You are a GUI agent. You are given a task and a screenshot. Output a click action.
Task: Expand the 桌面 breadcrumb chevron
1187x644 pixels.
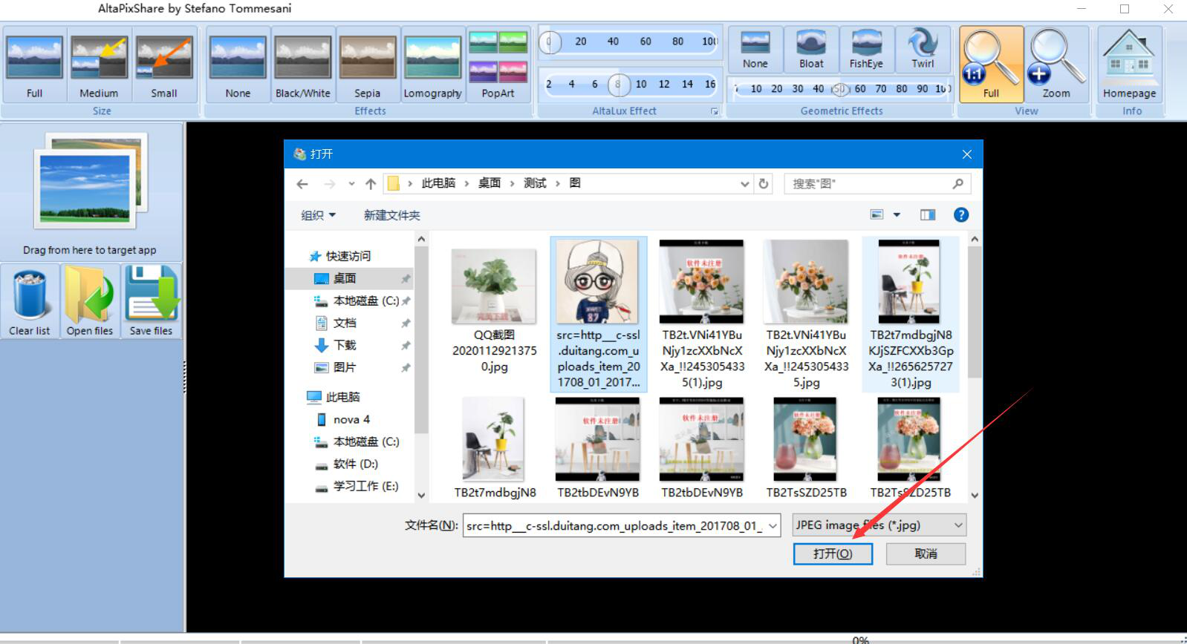pos(512,183)
